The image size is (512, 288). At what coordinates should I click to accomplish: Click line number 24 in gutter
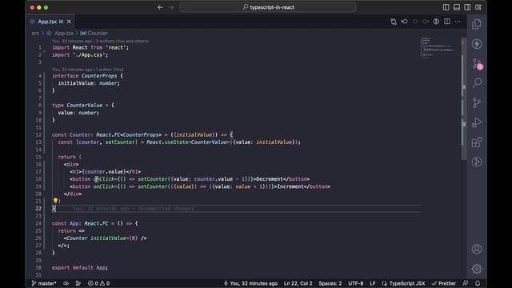pos(38,223)
